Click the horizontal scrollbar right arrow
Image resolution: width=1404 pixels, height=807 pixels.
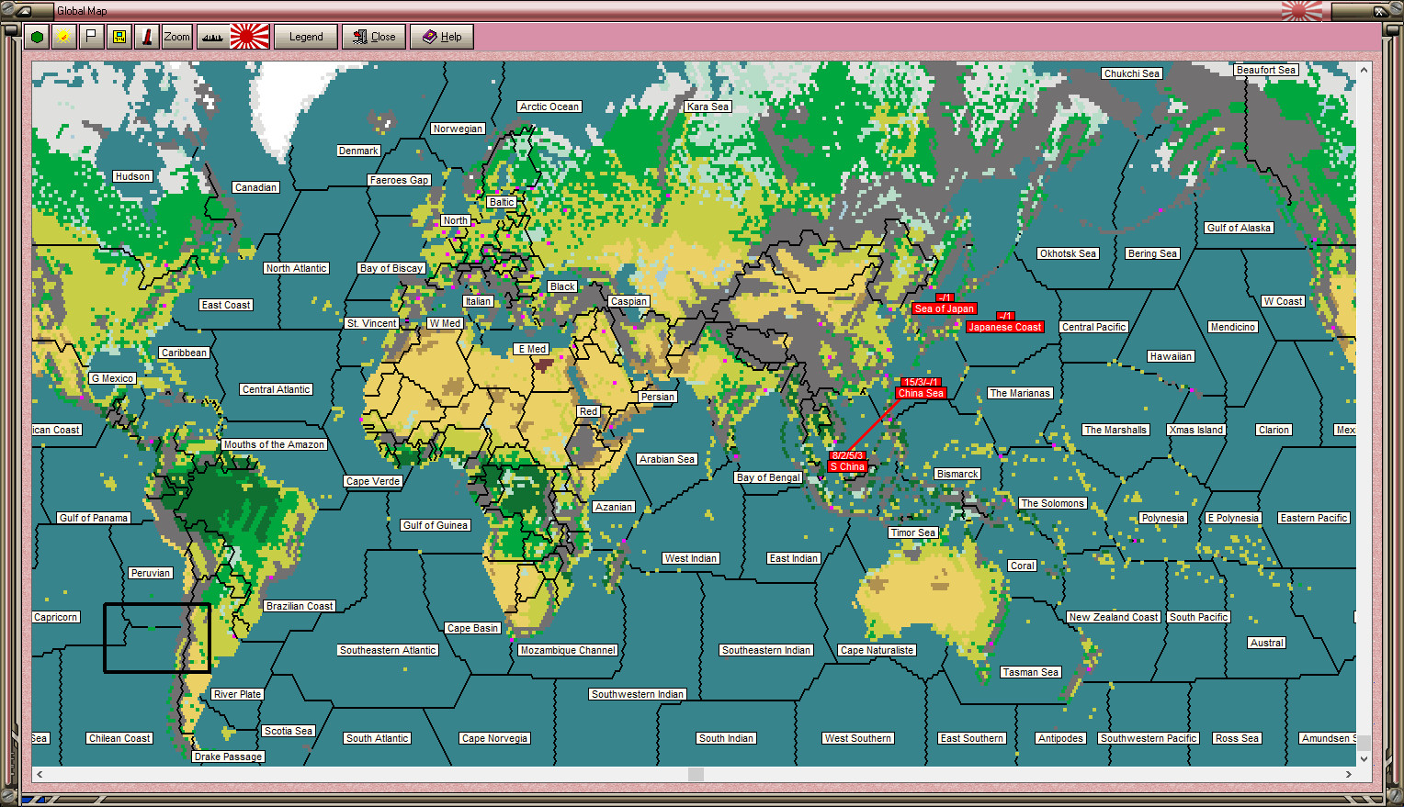click(x=1349, y=774)
